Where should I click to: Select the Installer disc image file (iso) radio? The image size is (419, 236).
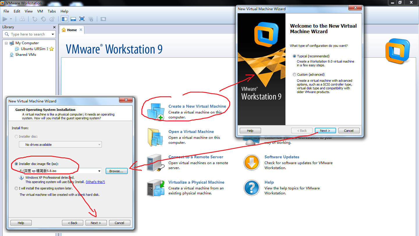click(16, 164)
